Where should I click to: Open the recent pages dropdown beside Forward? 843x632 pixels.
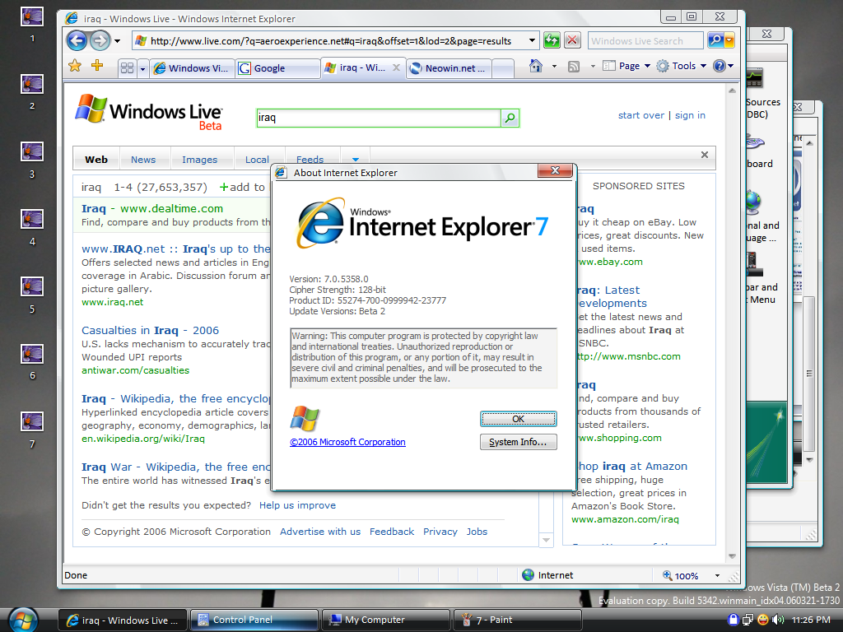pyautogui.click(x=117, y=41)
